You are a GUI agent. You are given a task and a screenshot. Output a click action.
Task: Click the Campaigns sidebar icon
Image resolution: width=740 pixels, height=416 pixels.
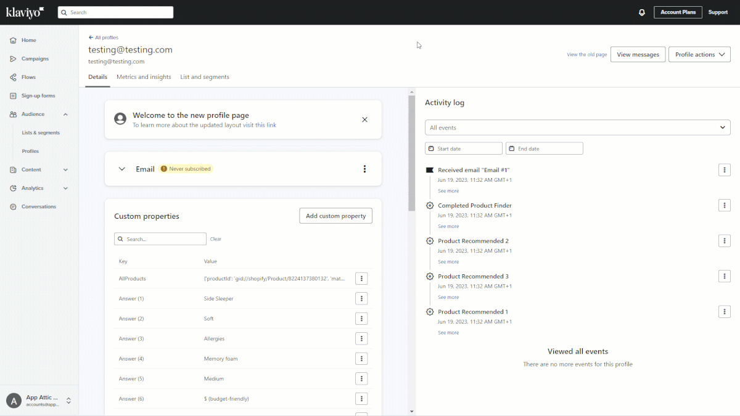pyautogui.click(x=14, y=59)
